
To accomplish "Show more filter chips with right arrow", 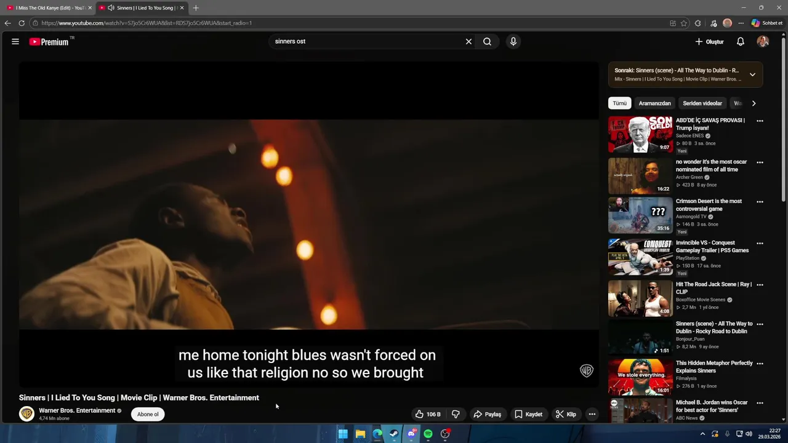I will (x=754, y=103).
